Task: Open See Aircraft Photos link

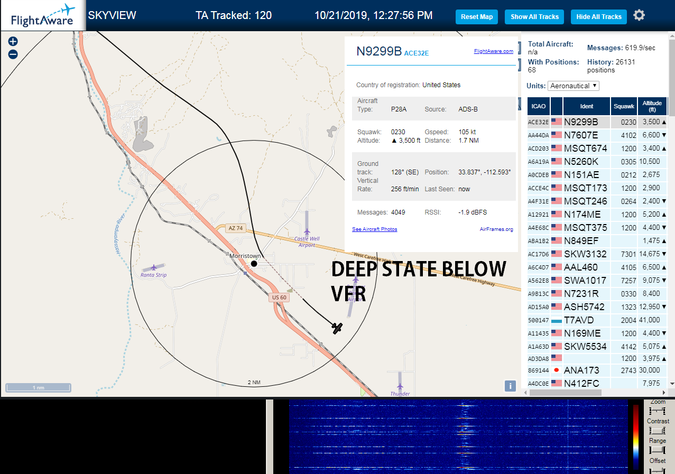Action: click(375, 229)
